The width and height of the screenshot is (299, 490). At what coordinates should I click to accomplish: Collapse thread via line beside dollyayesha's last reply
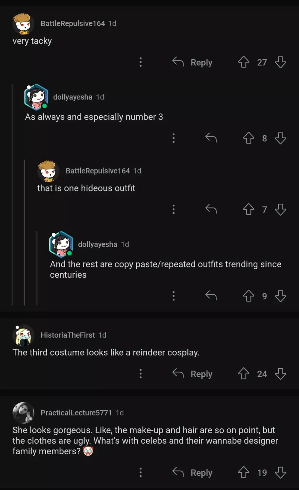37,268
